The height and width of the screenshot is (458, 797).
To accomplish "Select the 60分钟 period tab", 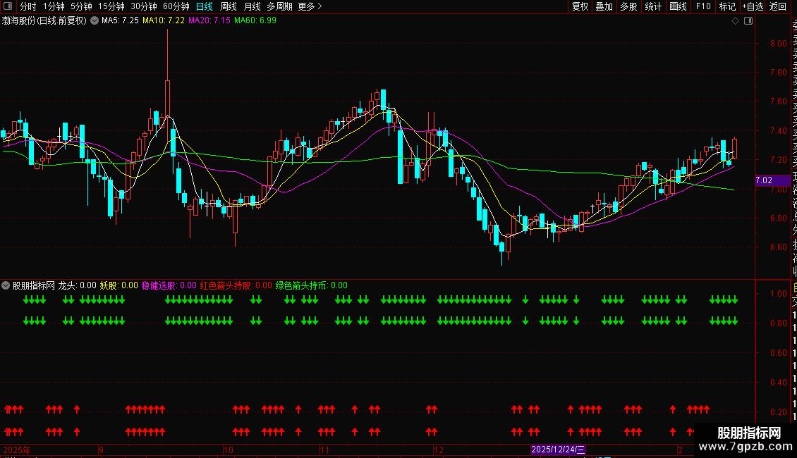I will point(176,6).
